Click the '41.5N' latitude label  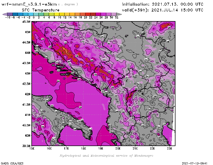(26, 104)
